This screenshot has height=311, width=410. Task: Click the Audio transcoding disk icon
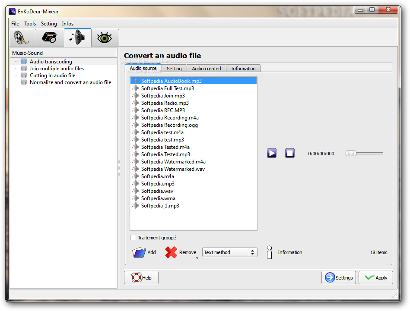pyautogui.click(x=24, y=61)
